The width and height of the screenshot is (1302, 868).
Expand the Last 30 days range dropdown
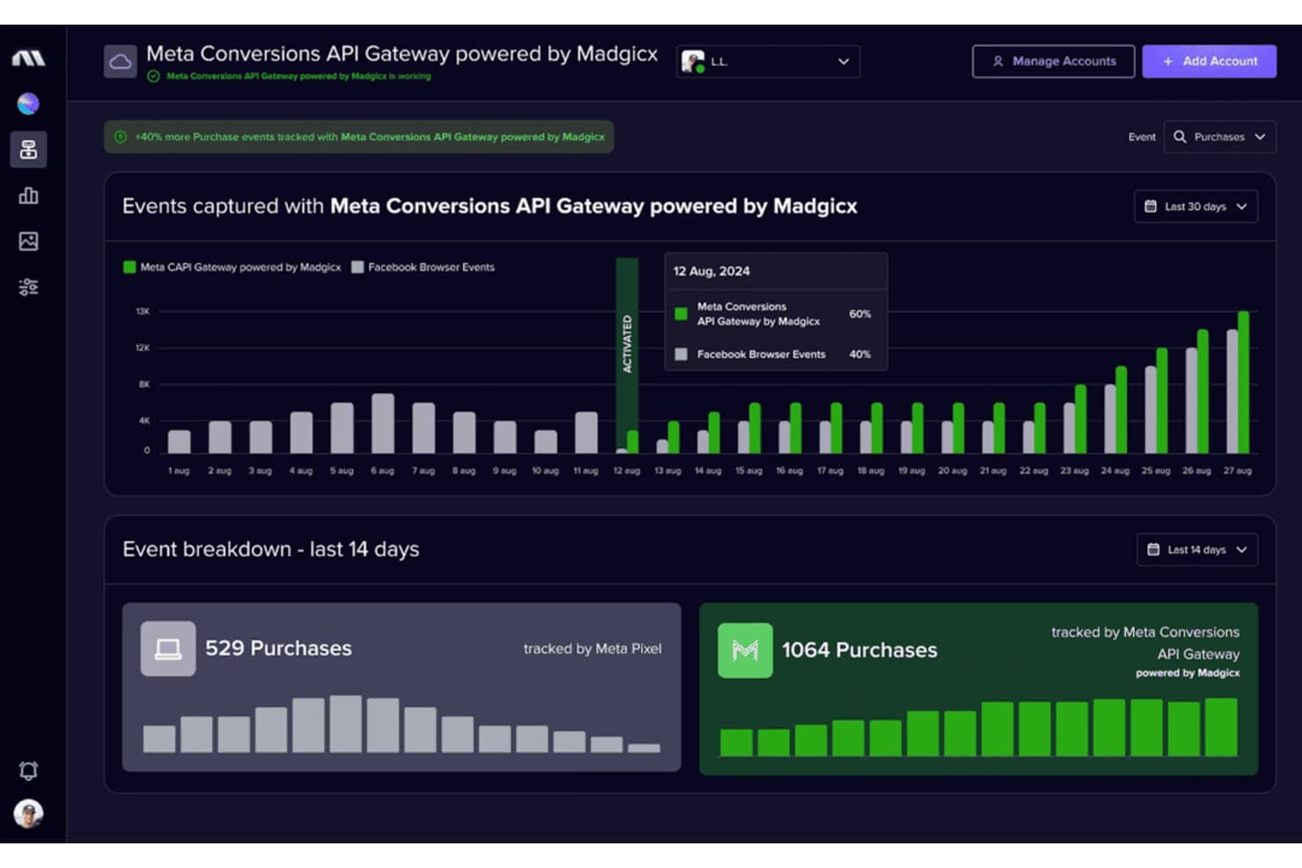point(1196,207)
